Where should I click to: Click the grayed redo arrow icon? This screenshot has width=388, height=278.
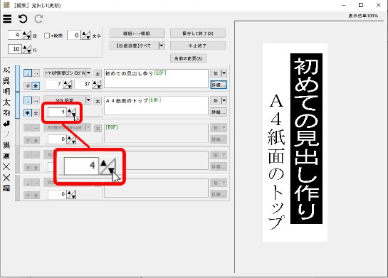(x=38, y=18)
